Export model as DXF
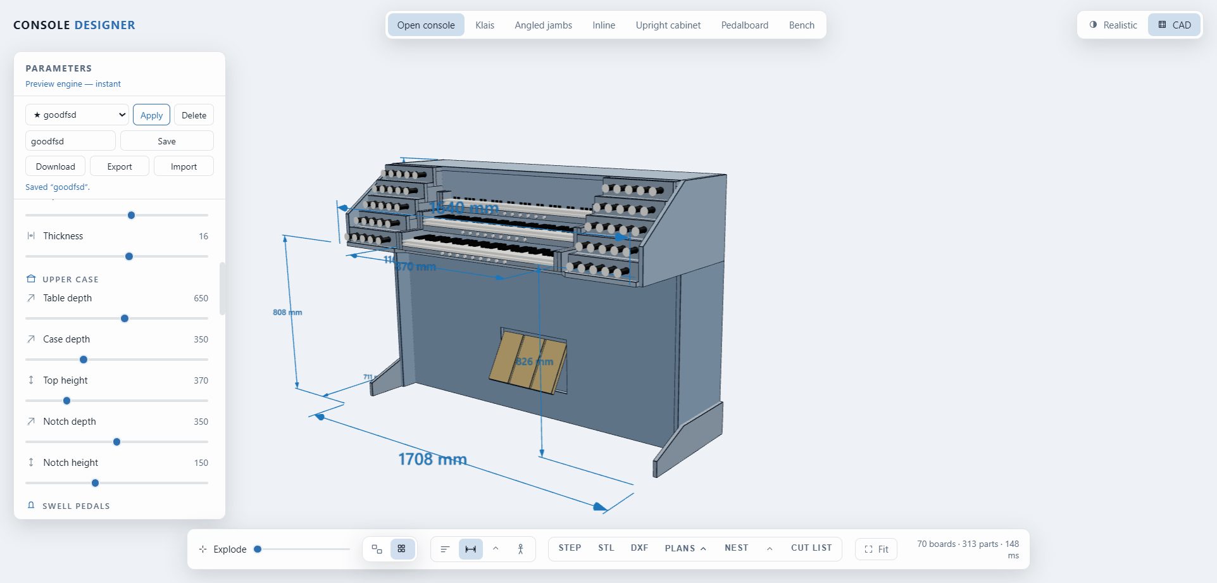 click(x=639, y=548)
